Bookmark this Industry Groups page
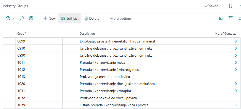Screen dimensions: 241x109 (x=231, y=6)
